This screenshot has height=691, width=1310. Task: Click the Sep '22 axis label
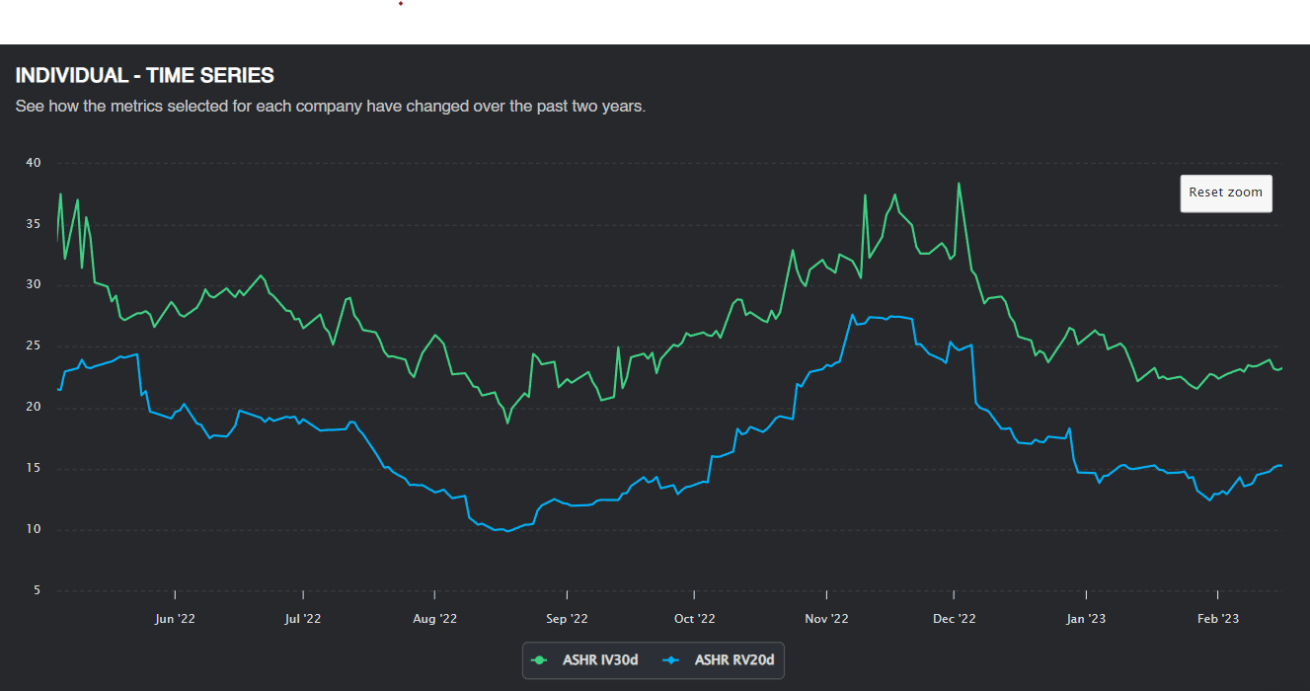[567, 619]
